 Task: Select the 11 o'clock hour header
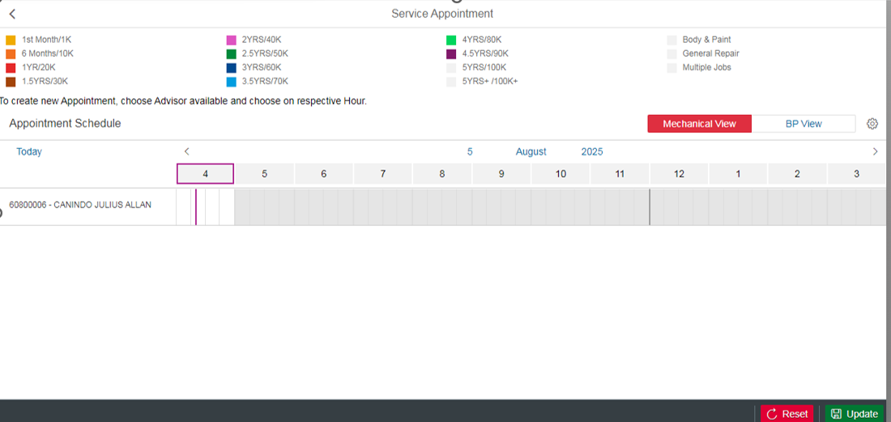pyautogui.click(x=620, y=174)
